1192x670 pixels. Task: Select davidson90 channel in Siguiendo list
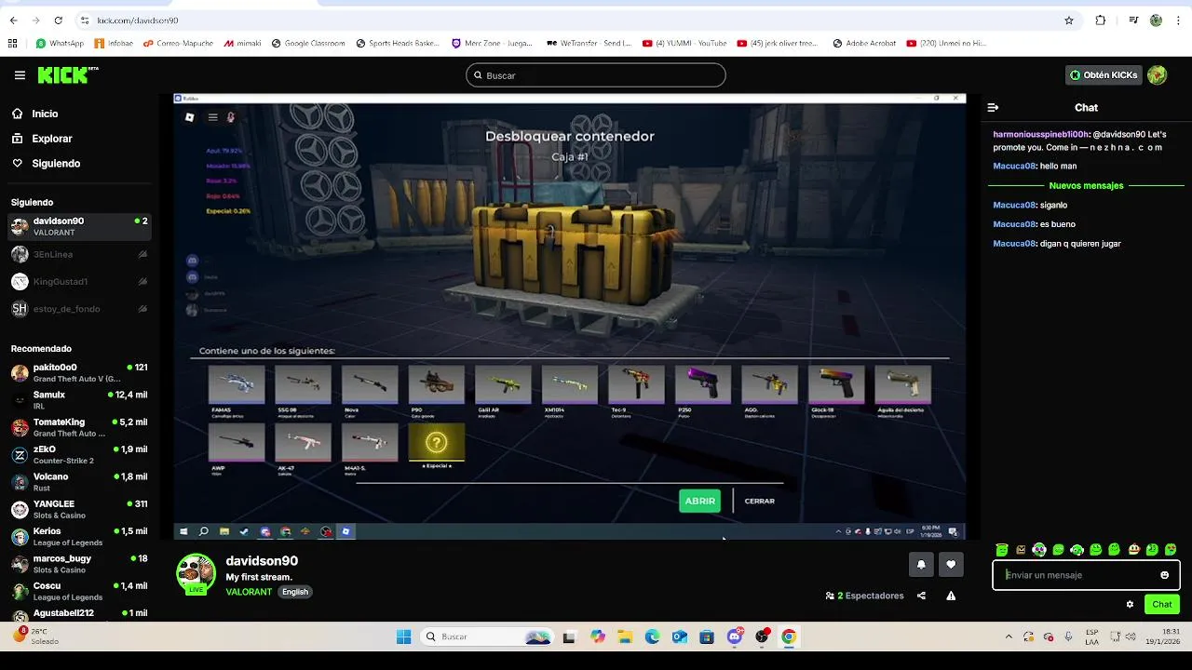(x=79, y=226)
